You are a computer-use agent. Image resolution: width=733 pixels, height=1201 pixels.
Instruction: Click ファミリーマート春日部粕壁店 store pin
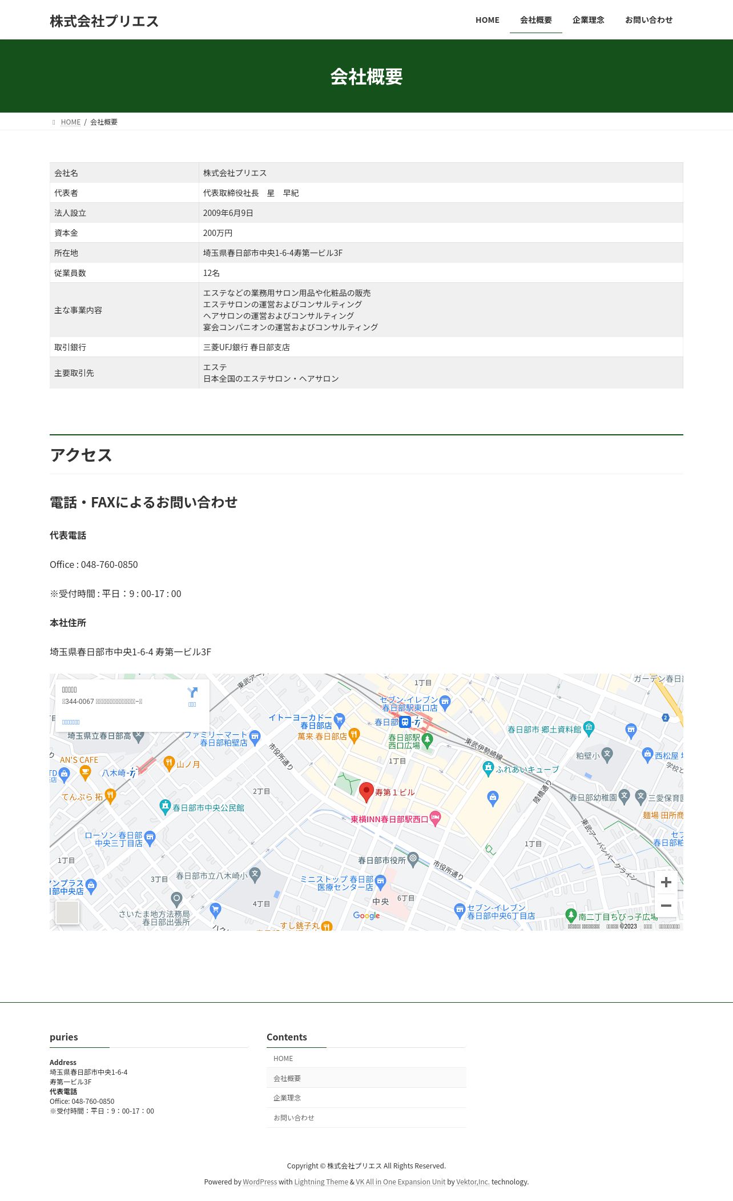pyautogui.click(x=255, y=737)
